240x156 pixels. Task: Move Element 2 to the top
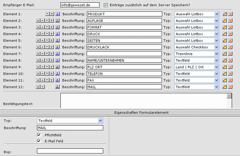click(x=38, y=20)
